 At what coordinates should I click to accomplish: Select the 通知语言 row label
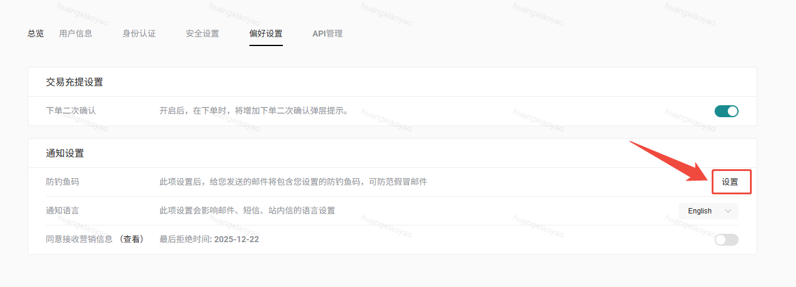coord(62,210)
